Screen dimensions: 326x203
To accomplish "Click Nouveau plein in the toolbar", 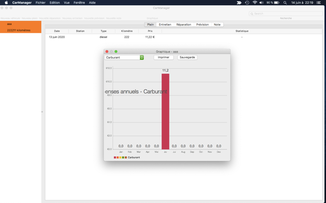I will pos(30,18).
